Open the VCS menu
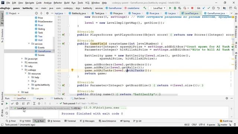 pos(87,3)
